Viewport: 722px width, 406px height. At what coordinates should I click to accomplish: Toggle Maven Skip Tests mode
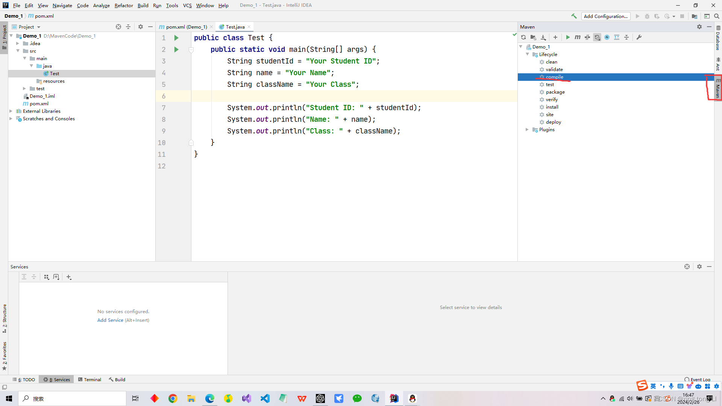607,37
